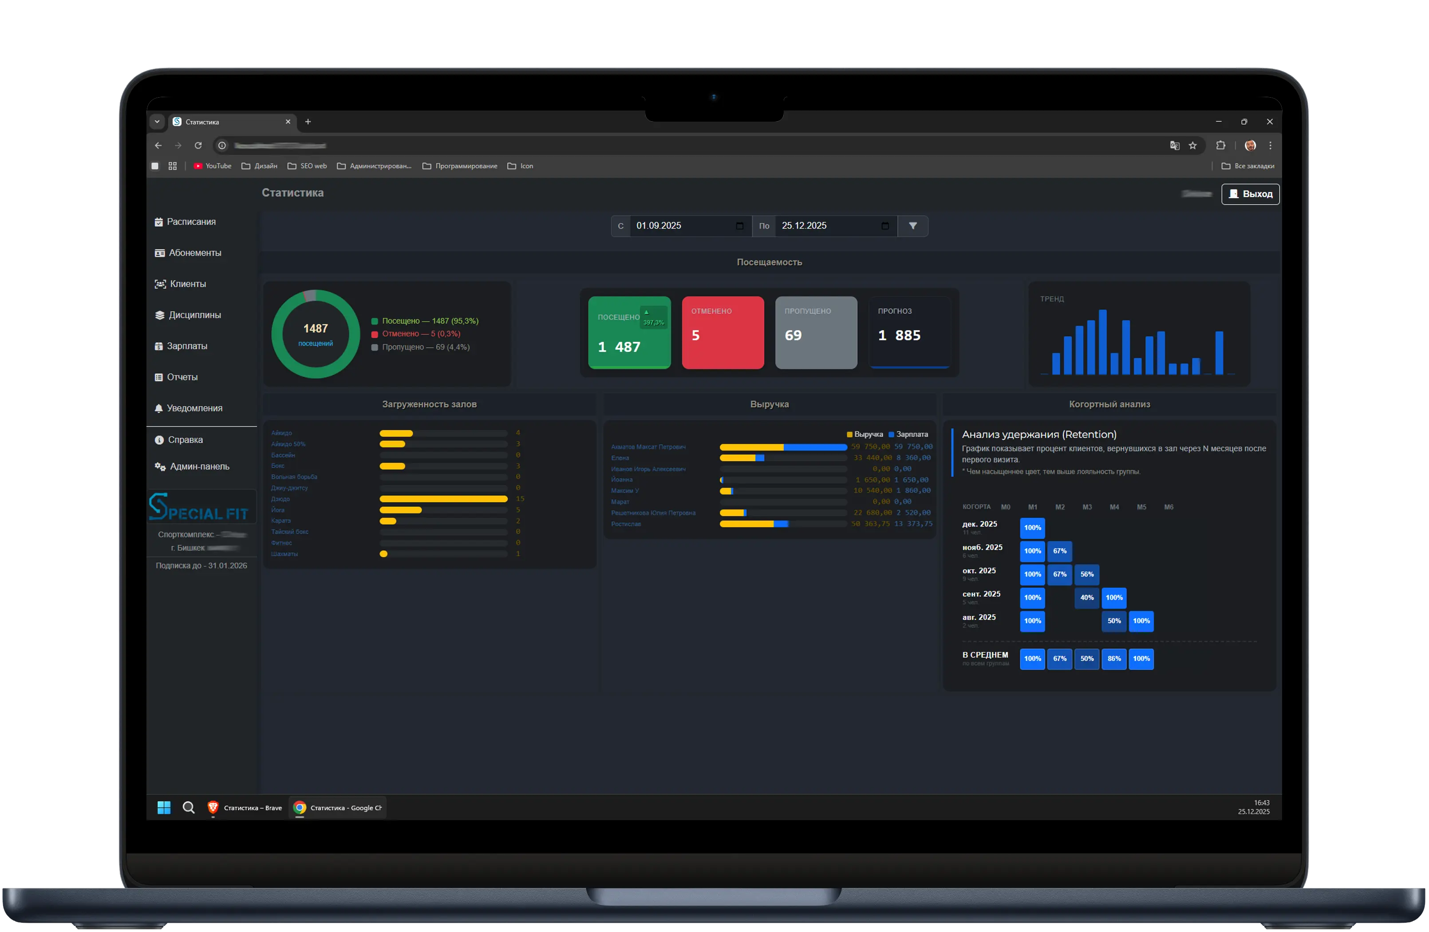Open the Уведомления bell icon
The image size is (1429, 932).
tap(159, 408)
